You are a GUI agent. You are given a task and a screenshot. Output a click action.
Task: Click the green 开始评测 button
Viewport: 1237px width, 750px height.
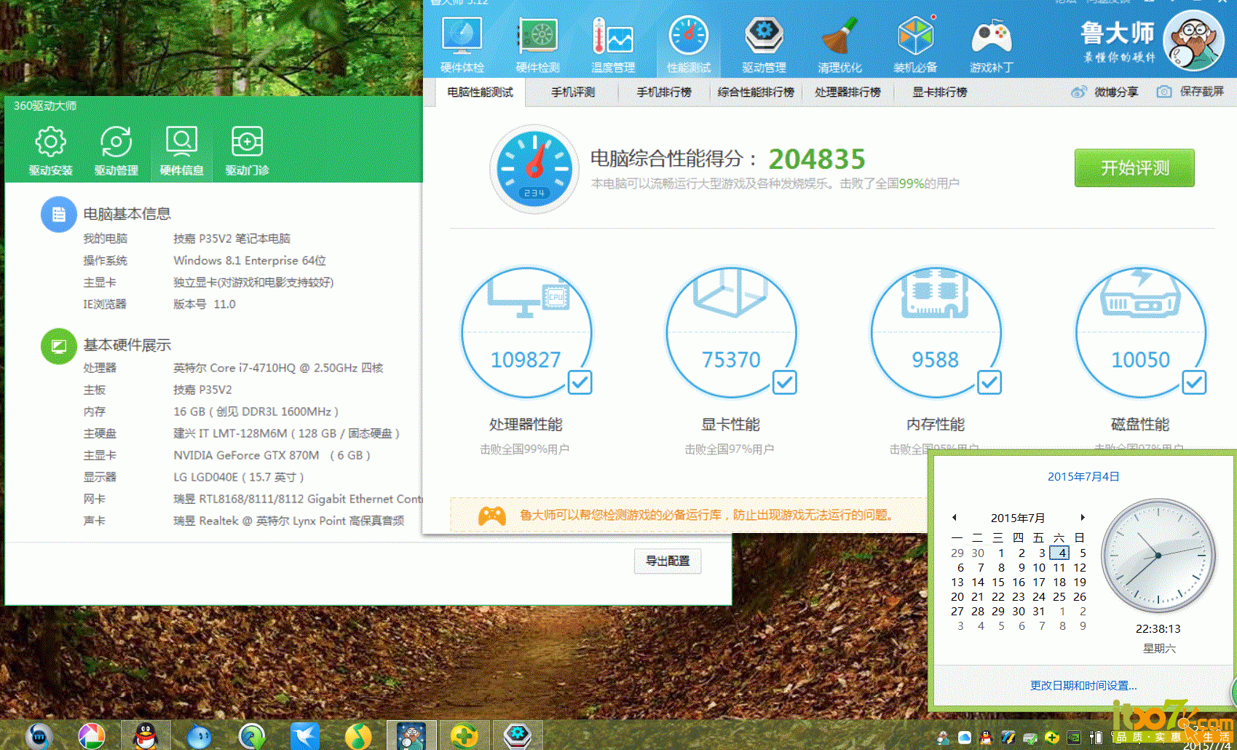coord(1134,168)
